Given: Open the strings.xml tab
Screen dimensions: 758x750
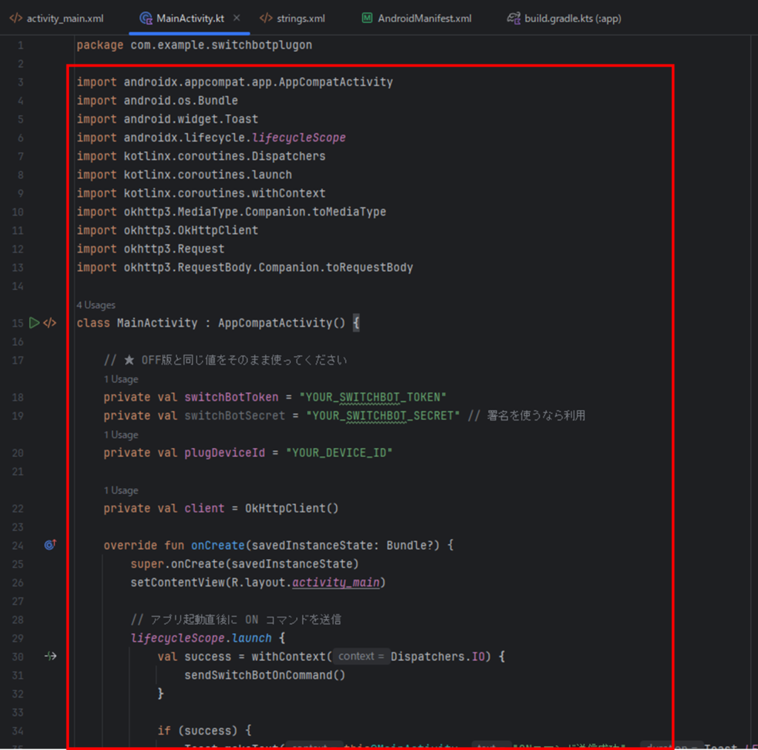Looking at the screenshot, I should [x=300, y=18].
